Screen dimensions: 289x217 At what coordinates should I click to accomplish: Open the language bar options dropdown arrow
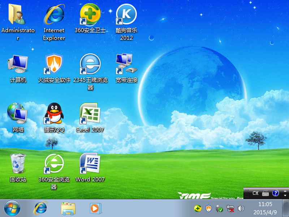pyautogui.click(x=285, y=195)
